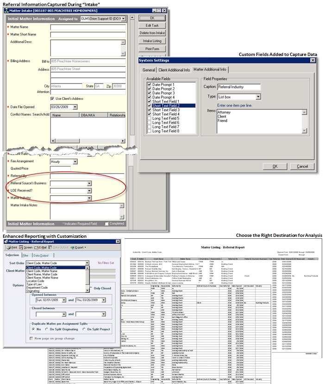Click Referred By input field

87,176
